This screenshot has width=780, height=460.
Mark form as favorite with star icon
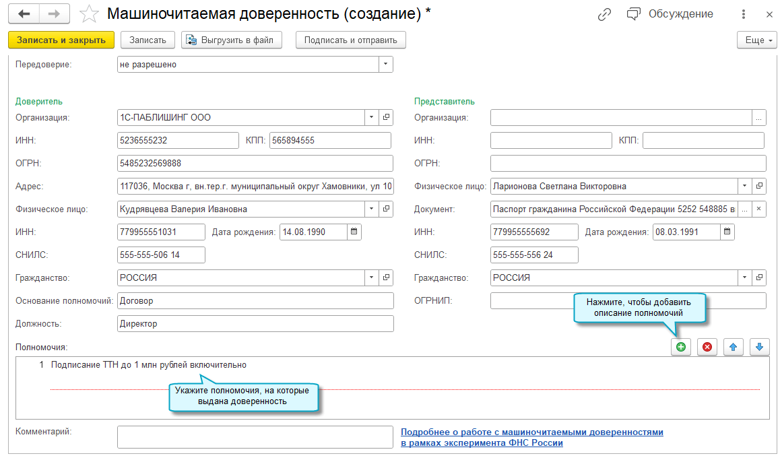89,14
